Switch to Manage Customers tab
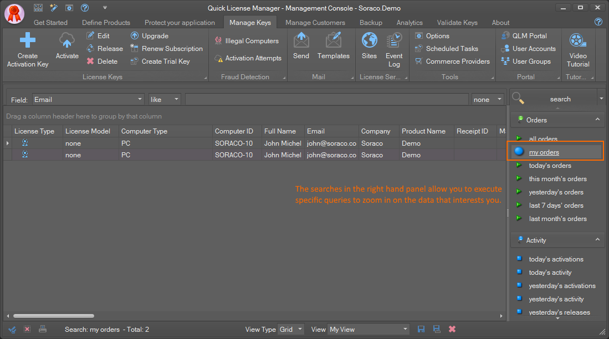 [x=315, y=23]
